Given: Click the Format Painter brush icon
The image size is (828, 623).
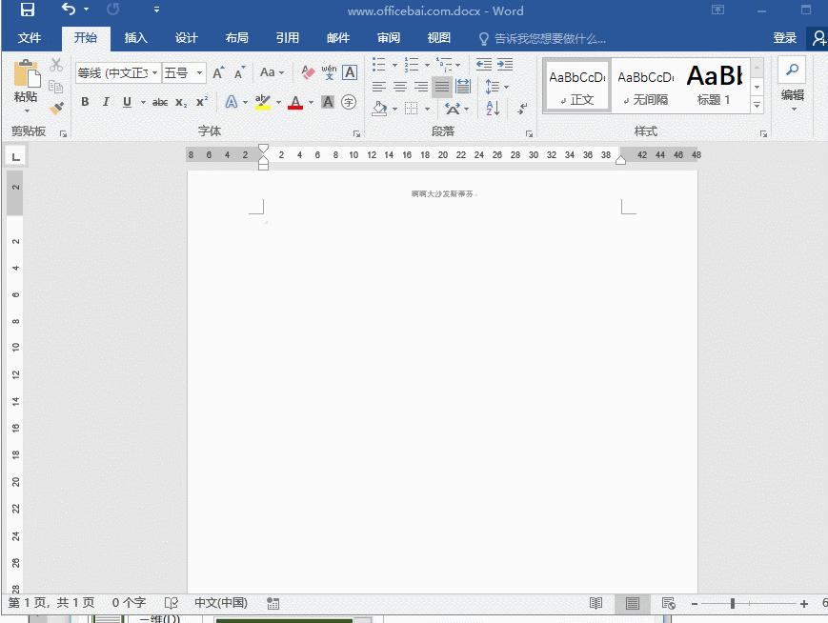Looking at the screenshot, I should (x=56, y=108).
